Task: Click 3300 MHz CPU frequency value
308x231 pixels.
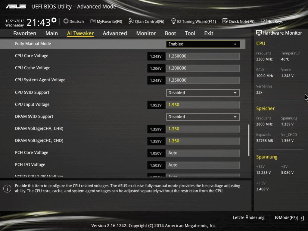Action: [264, 59]
